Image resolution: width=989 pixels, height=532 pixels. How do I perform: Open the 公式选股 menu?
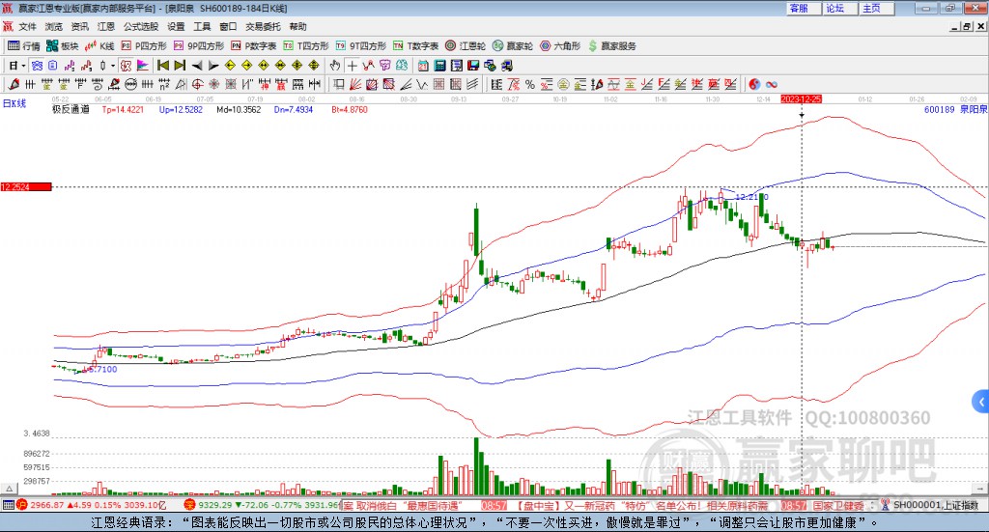click(x=141, y=26)
